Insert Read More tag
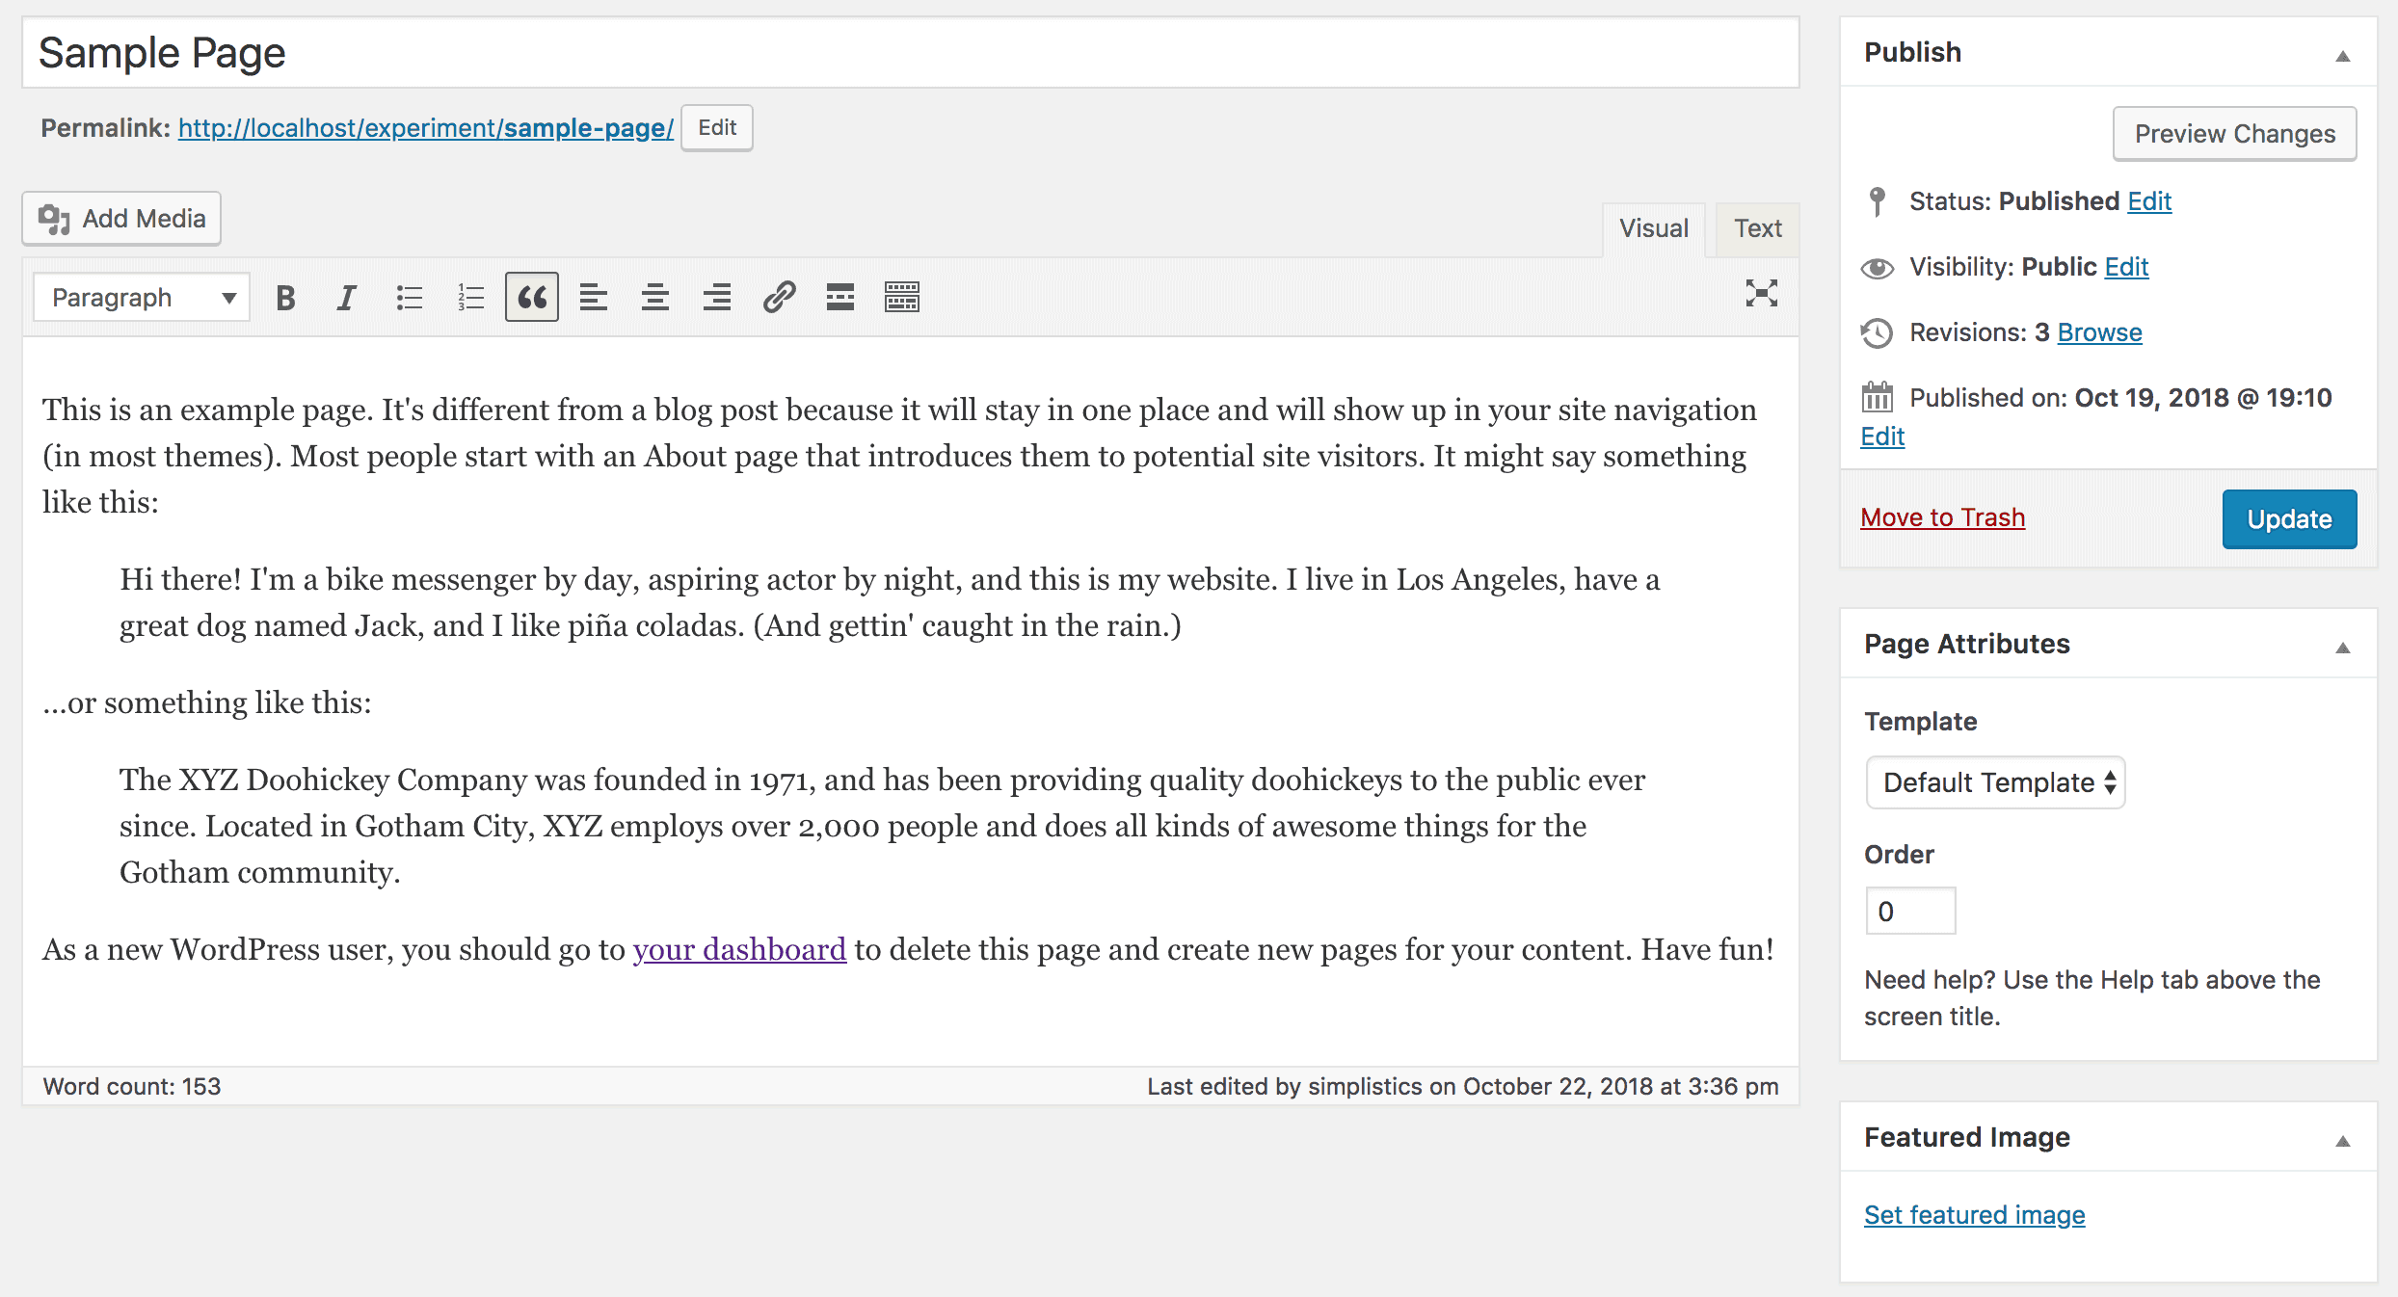Screen dimensions: 2398x1297 point(840,298)
